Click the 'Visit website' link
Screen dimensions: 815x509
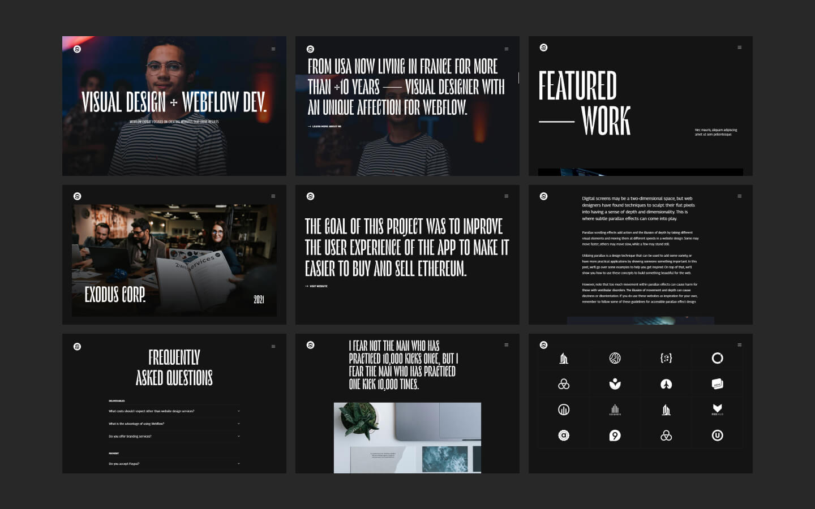tap(316, 286)
